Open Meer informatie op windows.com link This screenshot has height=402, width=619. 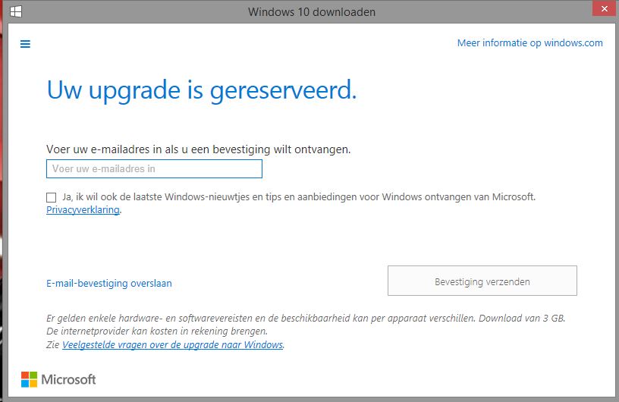pos(529,43)
